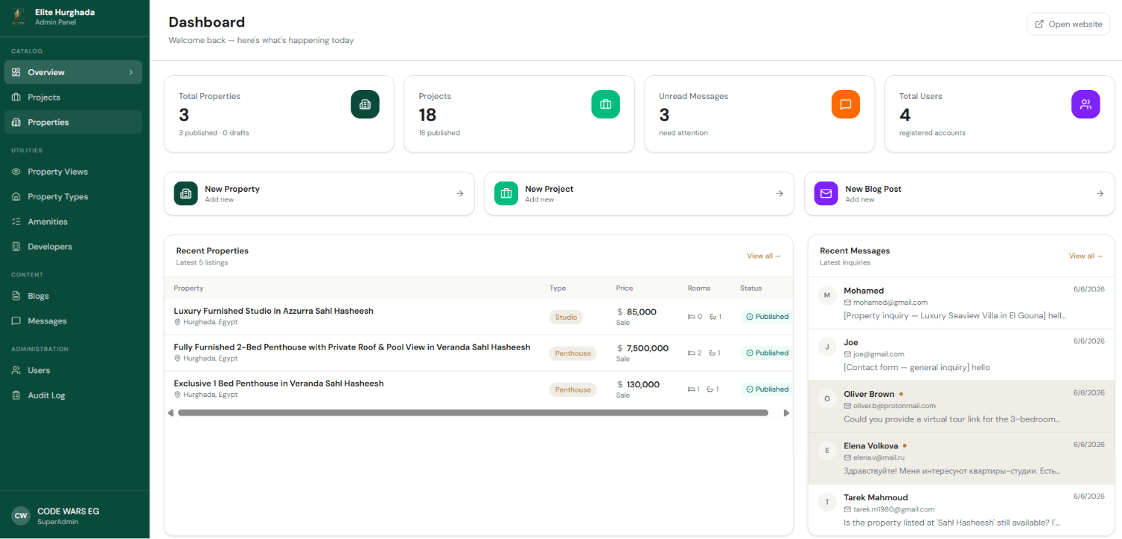The width and height of the screenshot is (1122, 539).
Task: Go to Developers in the sidebar
Action: [x=73, y=246]
